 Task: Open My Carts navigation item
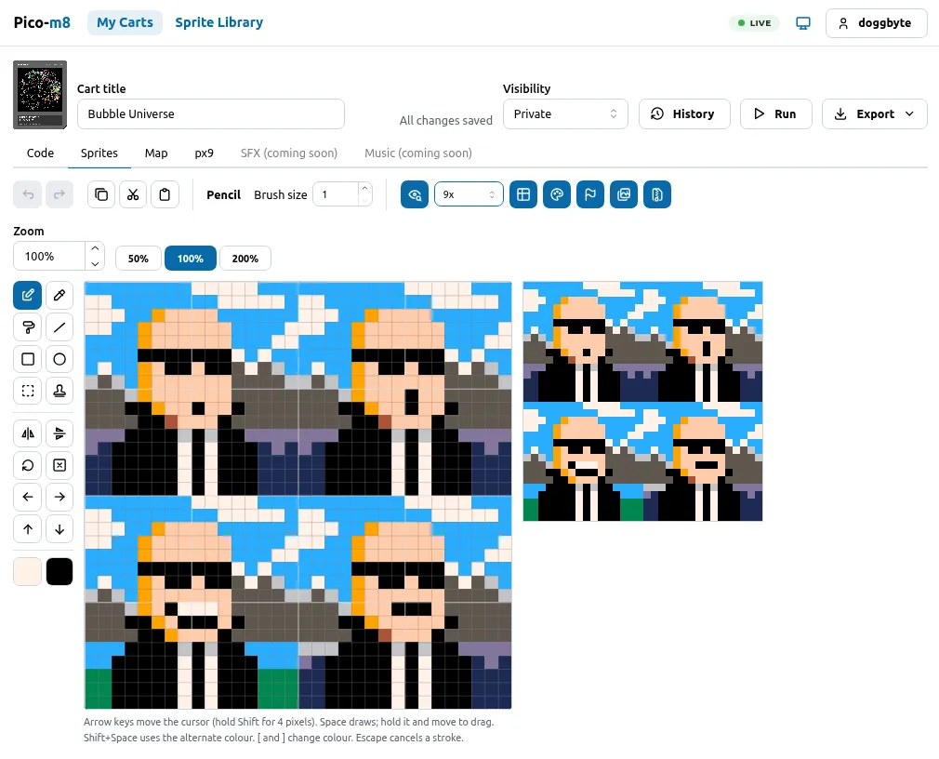[126, 22]
